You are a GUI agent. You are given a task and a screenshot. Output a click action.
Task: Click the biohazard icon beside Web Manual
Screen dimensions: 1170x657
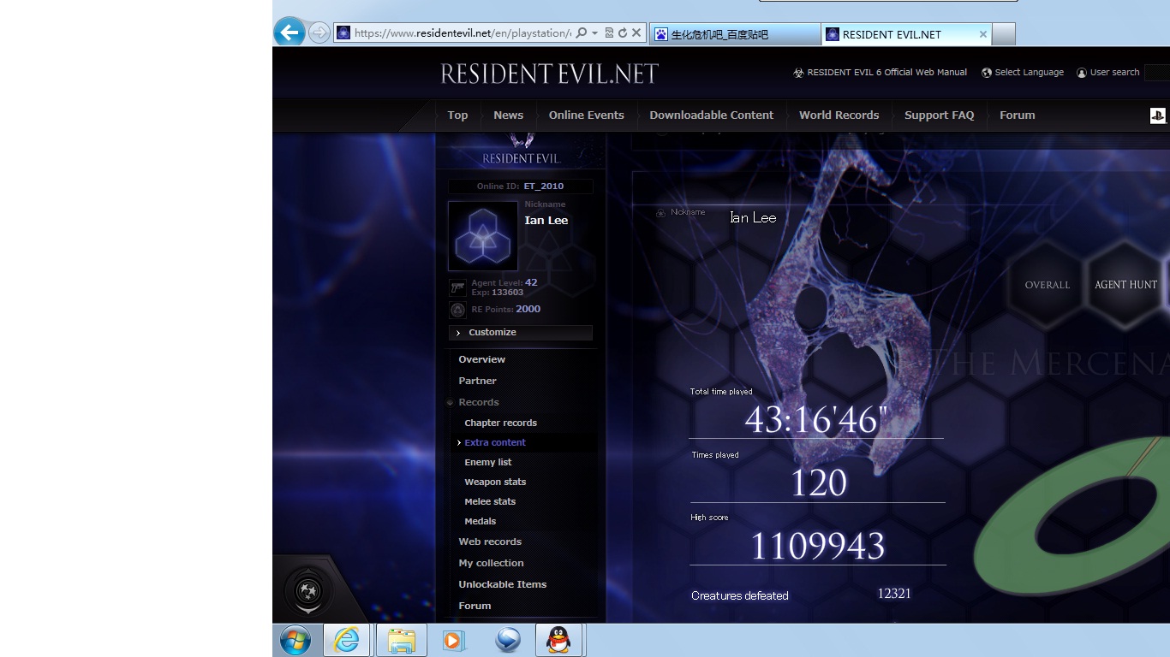pyautogui.click(x=799, y=73)
